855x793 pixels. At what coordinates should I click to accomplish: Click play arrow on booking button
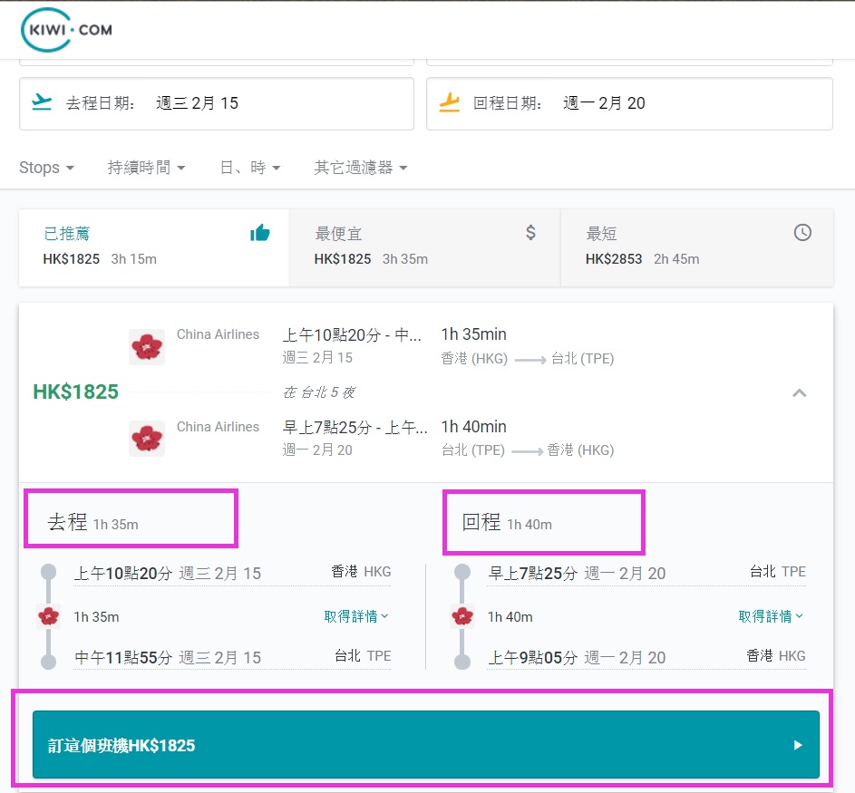[x=798, y=745]
